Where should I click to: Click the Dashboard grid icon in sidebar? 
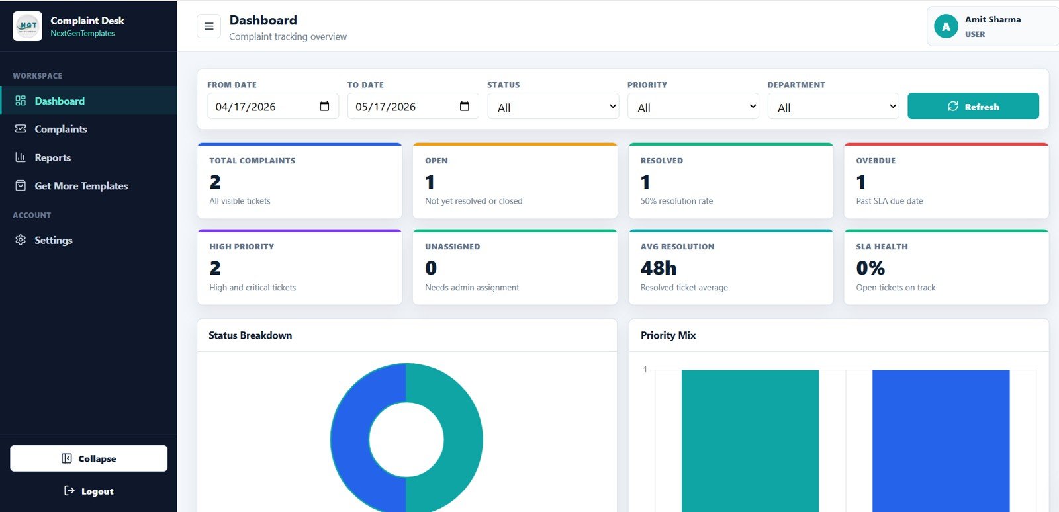(x=21, y=101)
